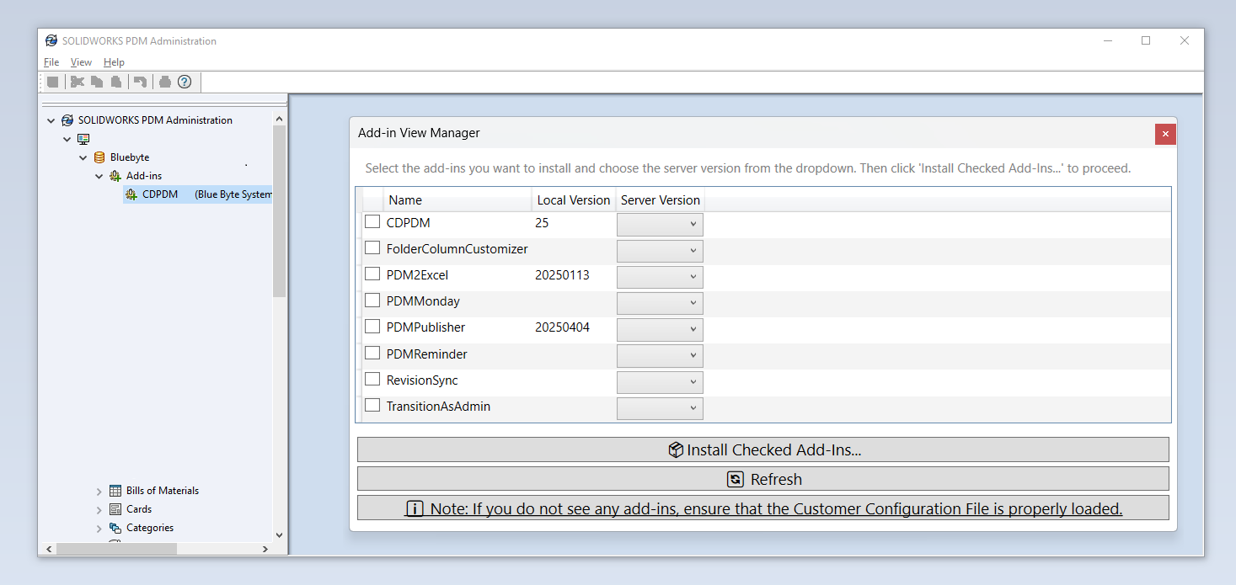Click local version 25 cell
Screen dimensions: 1236x585
tap(542, 223)
